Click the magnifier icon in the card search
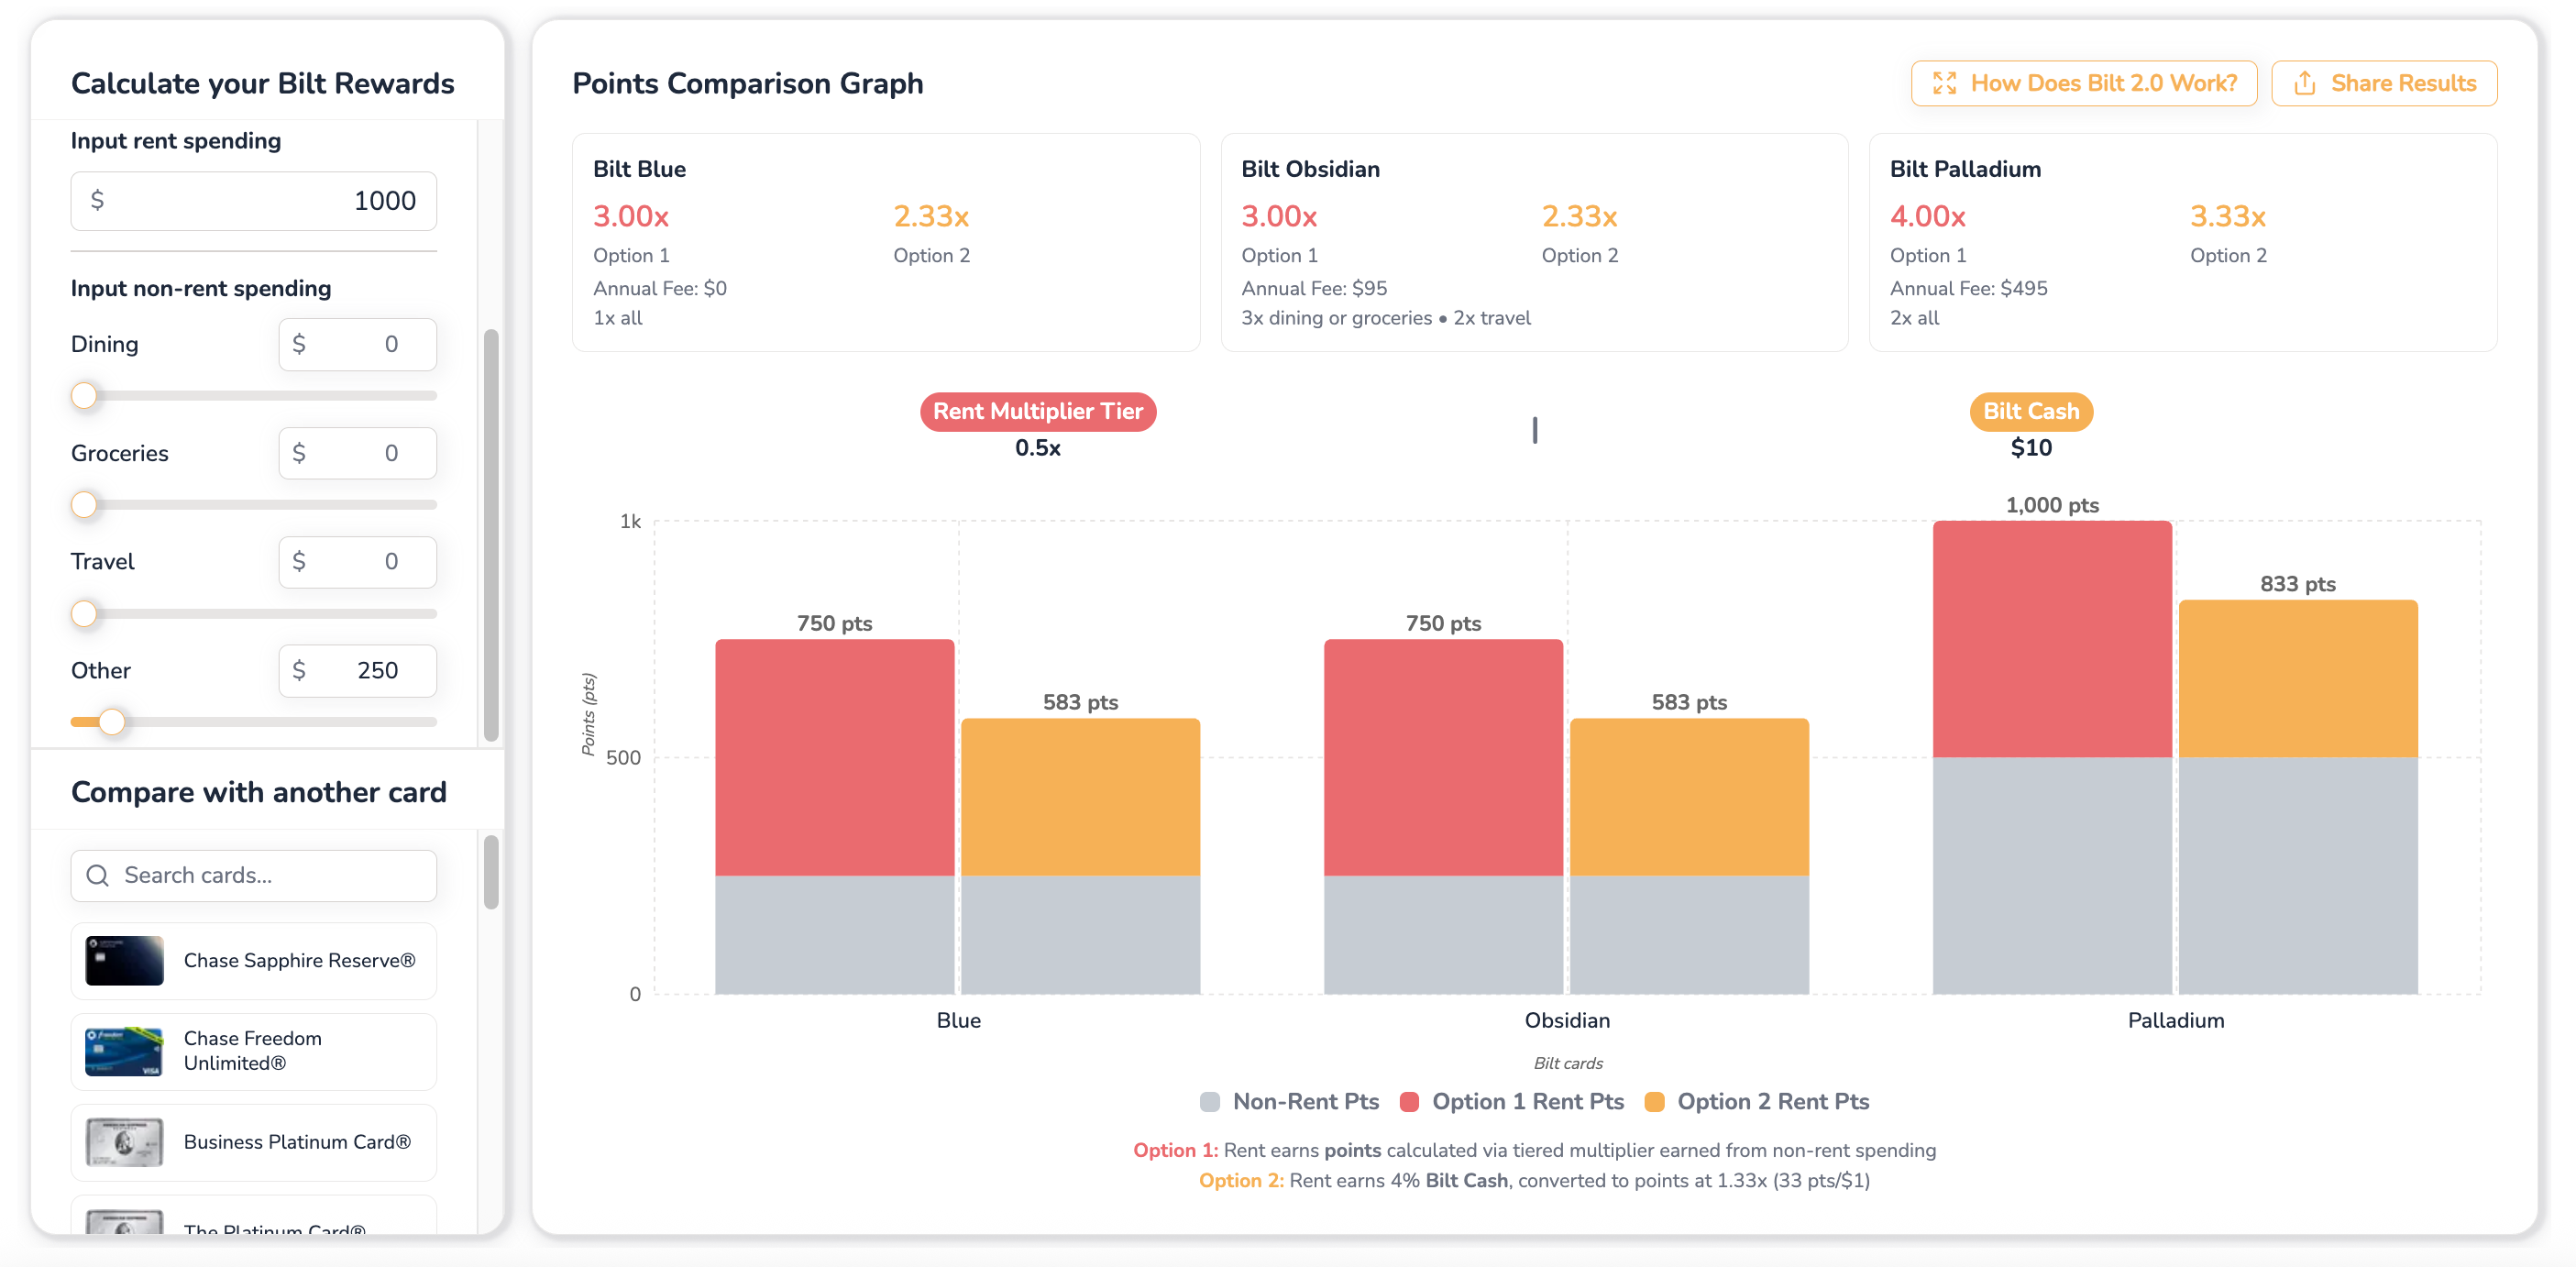The width and height of the screenshot is (2576, 1267). coord(98,875)
